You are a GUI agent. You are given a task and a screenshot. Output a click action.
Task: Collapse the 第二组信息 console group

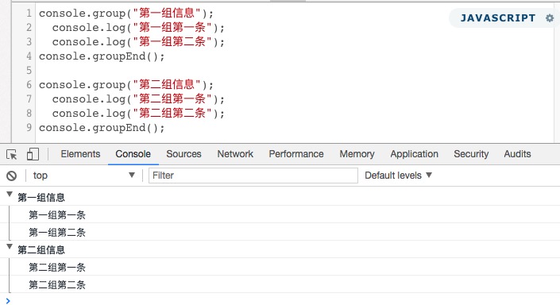click(x=10, y=247)
